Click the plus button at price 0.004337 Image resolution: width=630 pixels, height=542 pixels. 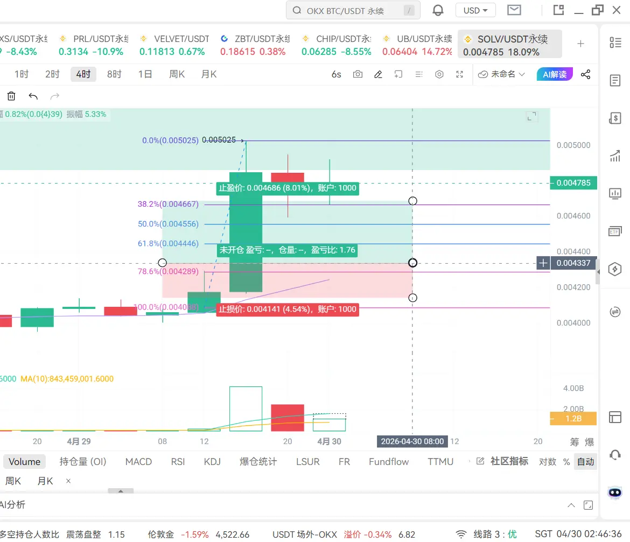[x=543, y=263]
